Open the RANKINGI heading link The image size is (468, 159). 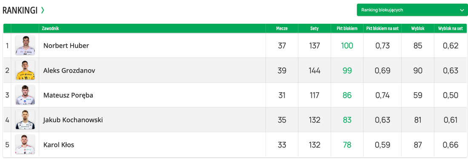(x=20, y=11)
